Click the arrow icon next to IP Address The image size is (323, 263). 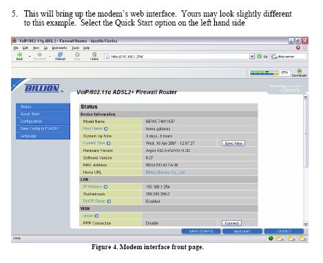click(105, 187)
